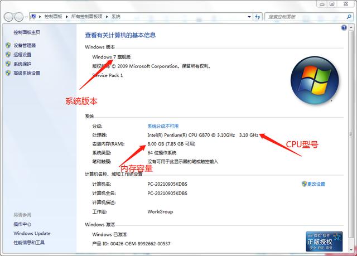The height and width of the screenshot is (256, 357).
Task: Click the refresh button beside address bar
Action: 258,17
